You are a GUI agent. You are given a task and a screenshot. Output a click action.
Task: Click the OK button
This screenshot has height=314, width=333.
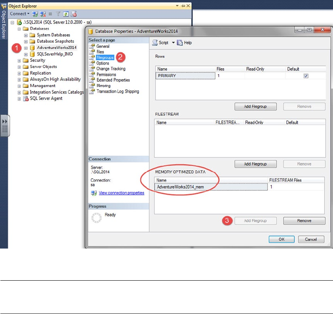(x=282, y=239)
